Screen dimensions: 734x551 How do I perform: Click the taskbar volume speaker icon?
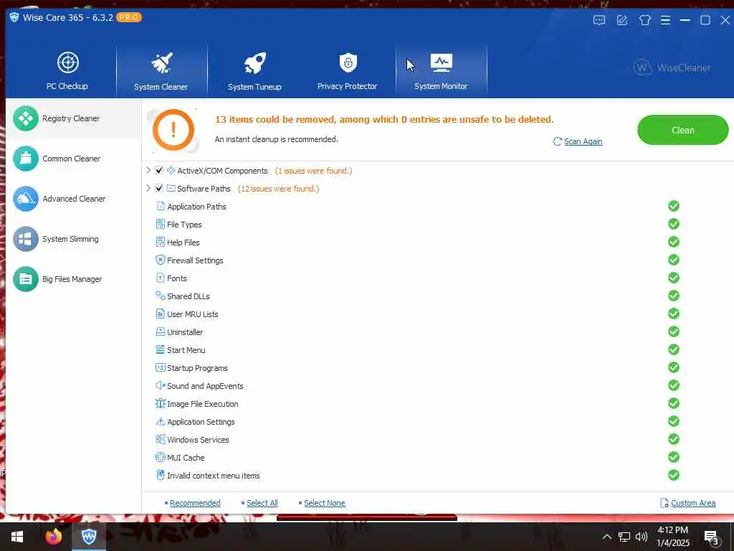point(642,537)
